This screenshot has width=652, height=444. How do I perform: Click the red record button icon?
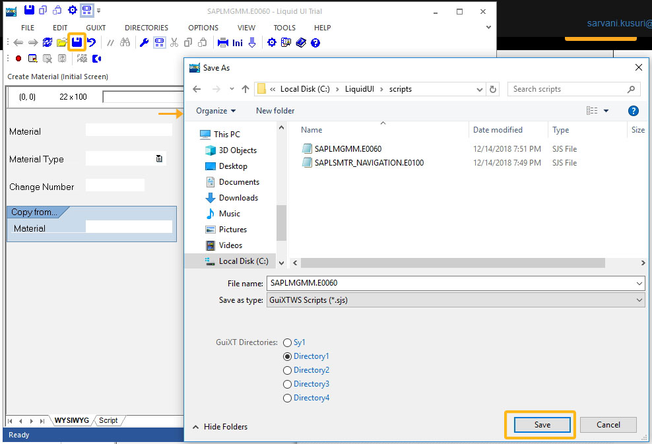[x=18, y=59]
